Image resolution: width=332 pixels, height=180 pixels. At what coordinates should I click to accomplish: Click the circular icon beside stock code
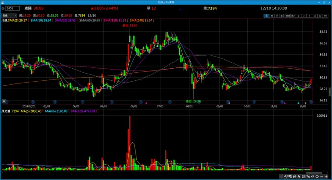pos(3,9)
